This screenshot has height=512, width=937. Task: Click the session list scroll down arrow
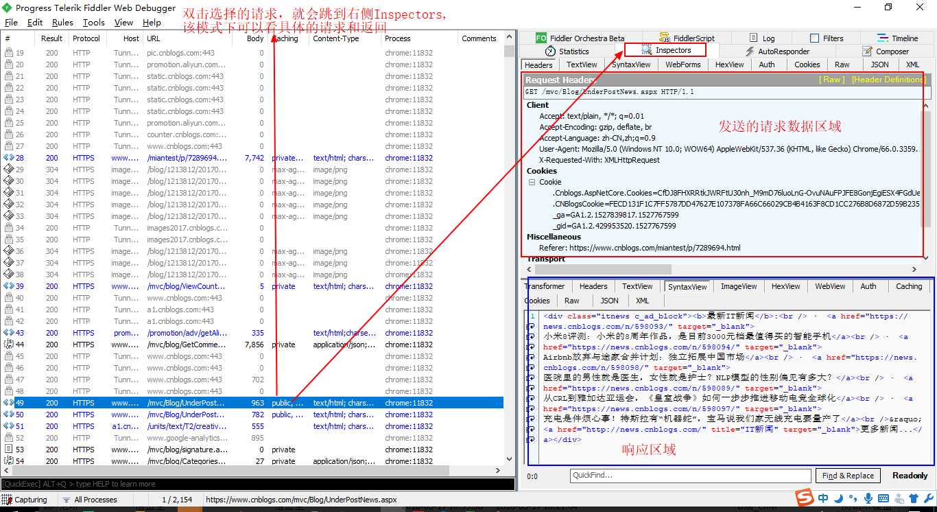coord(509,459)
